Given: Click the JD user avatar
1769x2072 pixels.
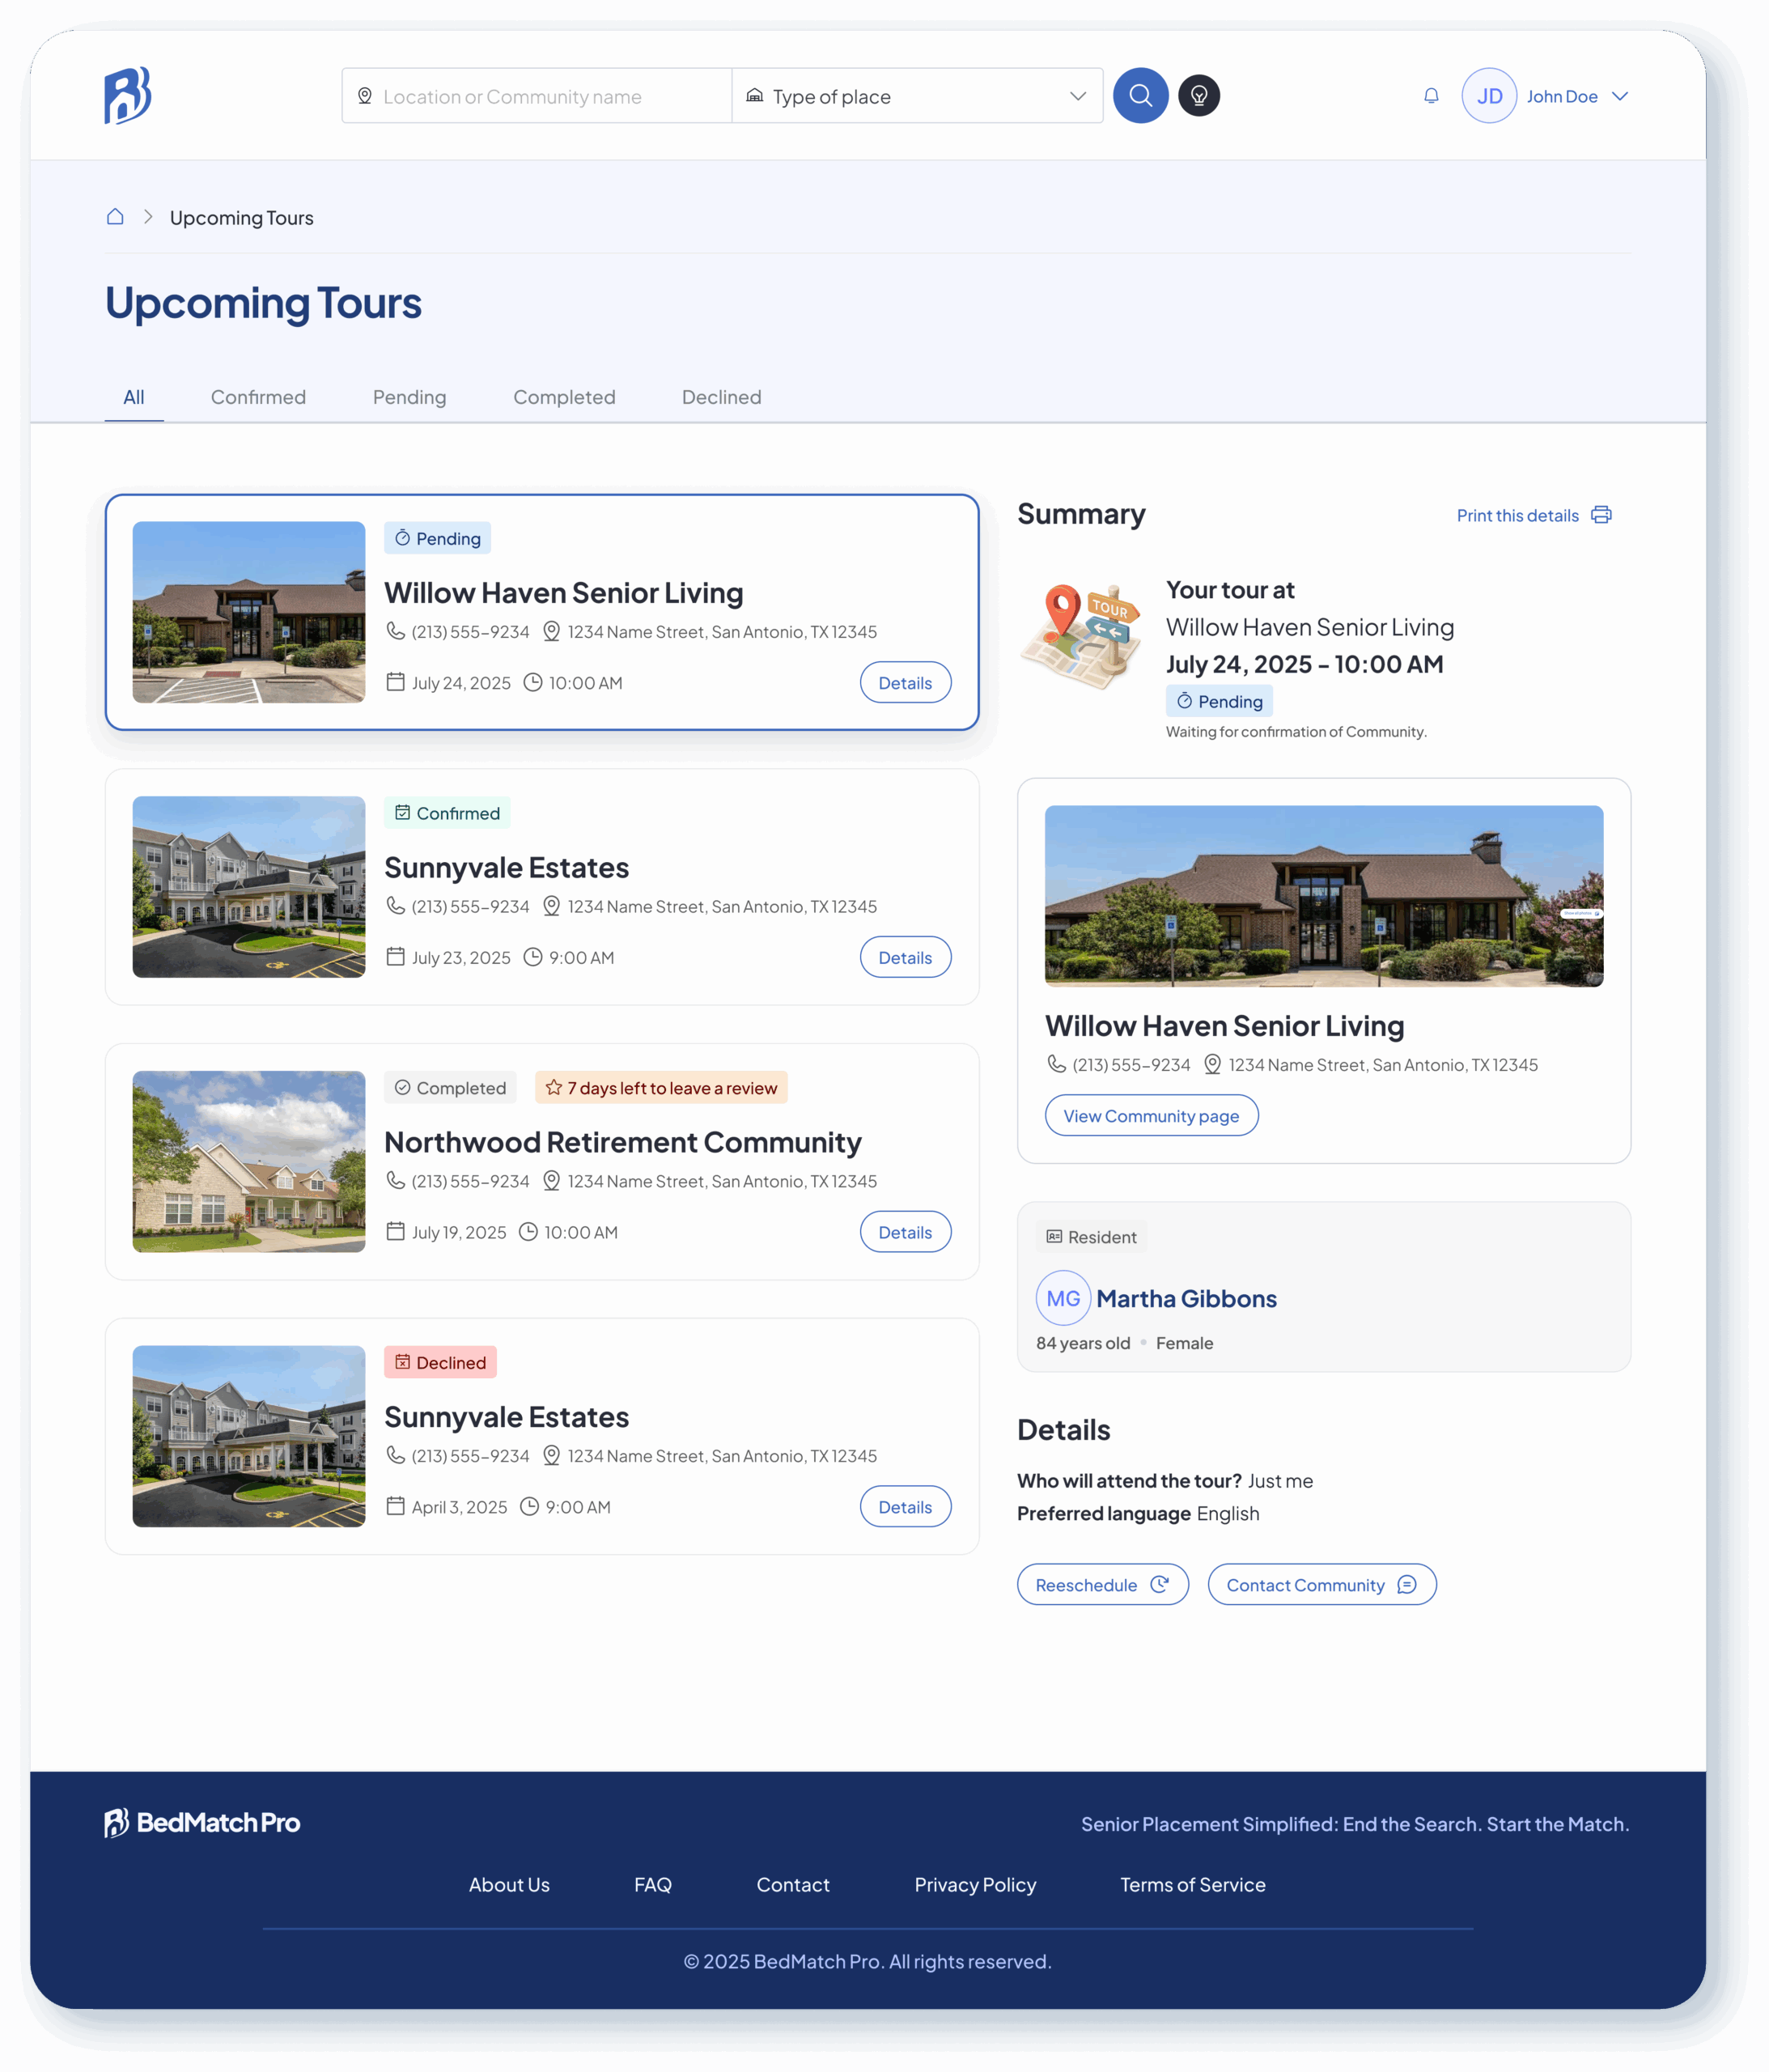Looking at the screenshot, I should 1488,96.
